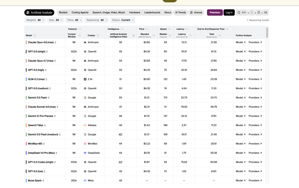The image size is (299, 188).
Task: Click the 262k context for Muse Spark
Action: point(74,181)
